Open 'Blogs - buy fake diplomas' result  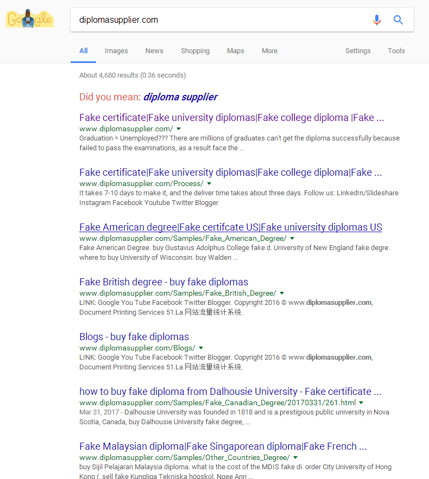(x=134, y=337)
